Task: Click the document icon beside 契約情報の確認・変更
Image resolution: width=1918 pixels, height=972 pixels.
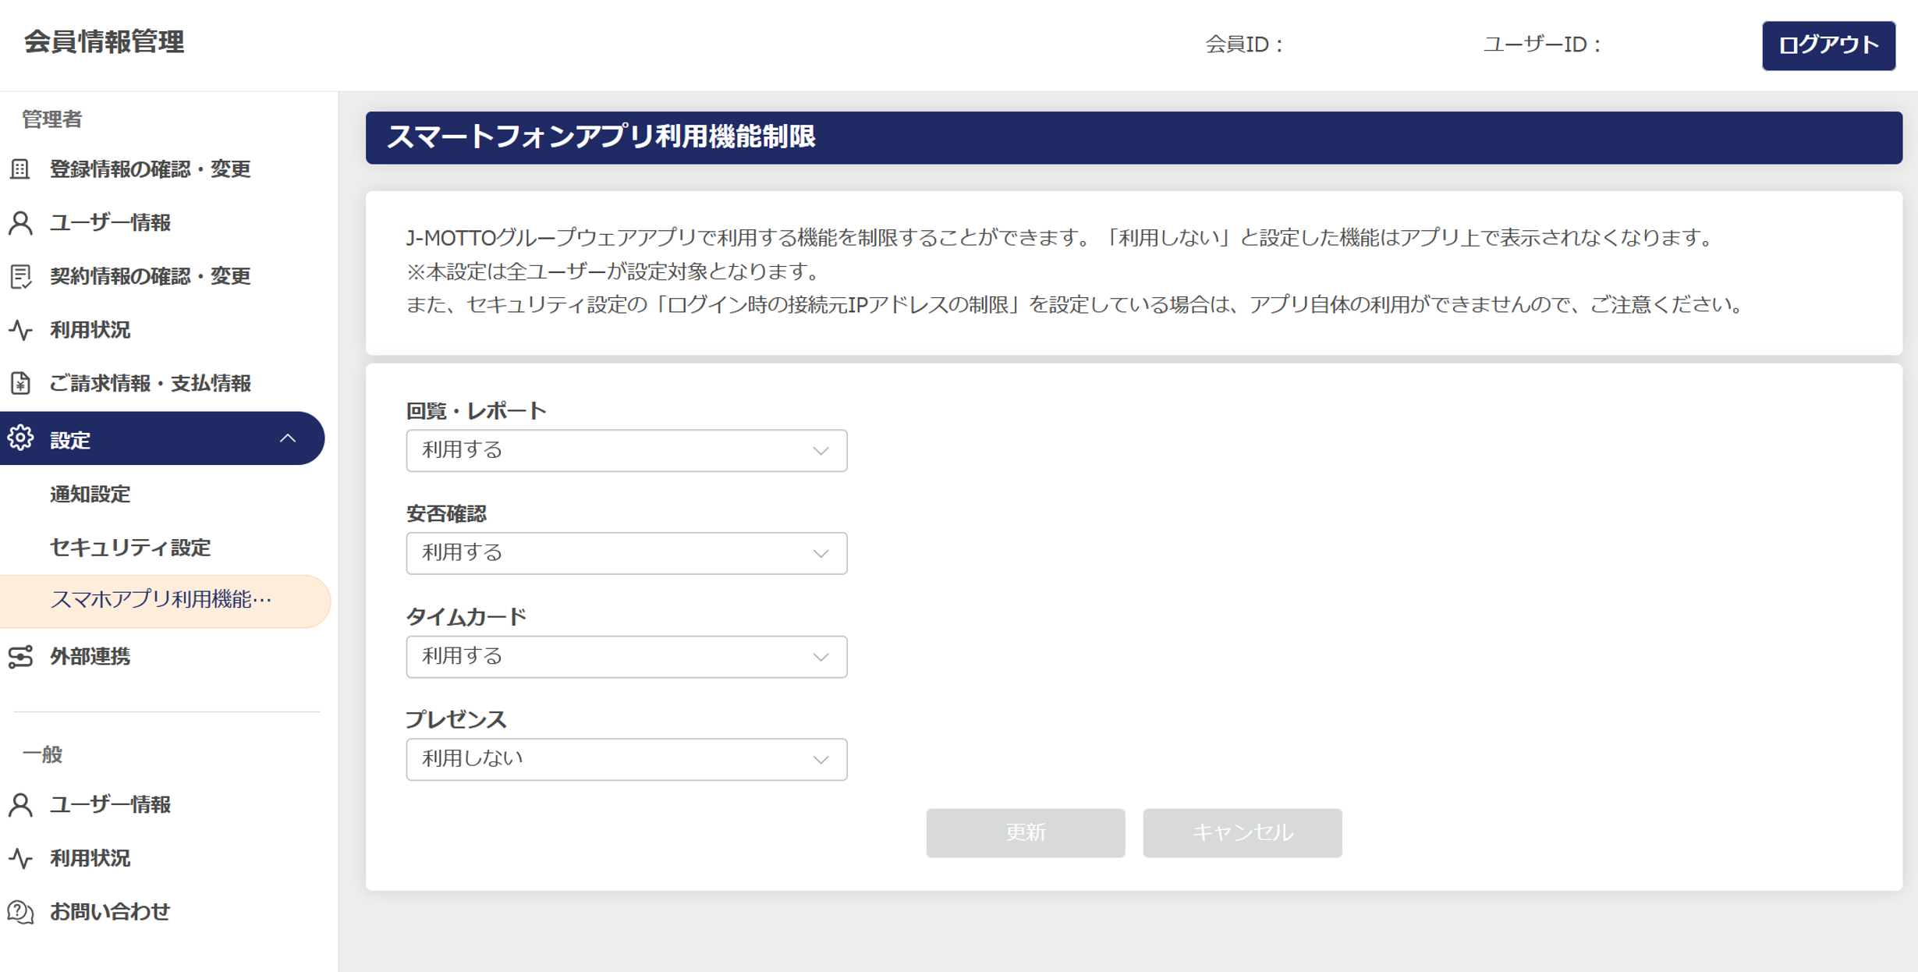Action: click(20, 276)
